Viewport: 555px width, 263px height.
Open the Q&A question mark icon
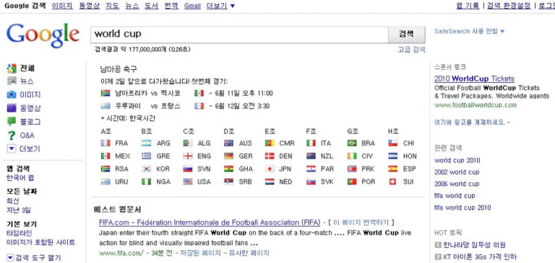12,135
